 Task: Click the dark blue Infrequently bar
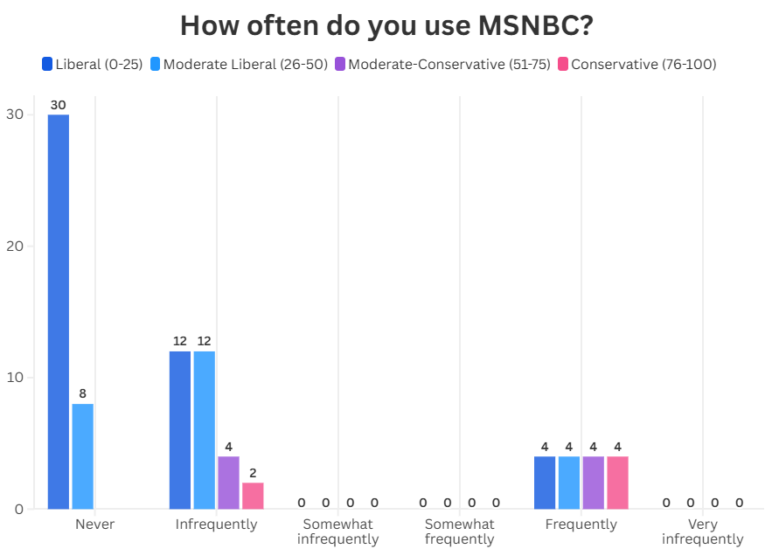pos(180,429)
